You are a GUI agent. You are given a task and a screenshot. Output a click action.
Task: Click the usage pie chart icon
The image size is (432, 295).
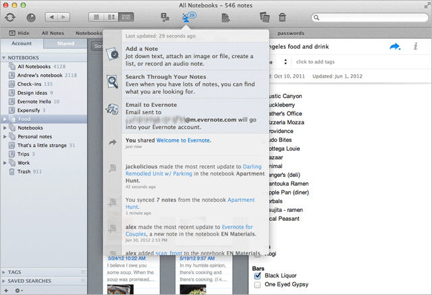pos(32,17)
